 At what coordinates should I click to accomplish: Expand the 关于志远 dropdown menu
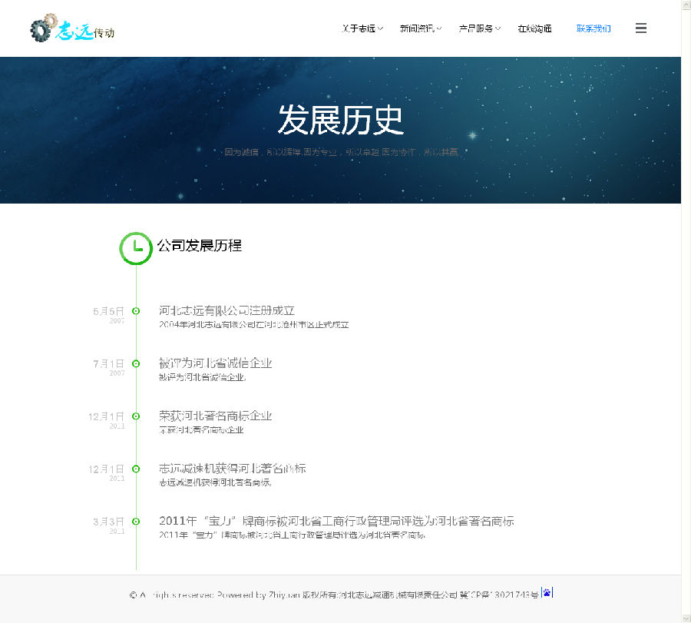point(362,28)
